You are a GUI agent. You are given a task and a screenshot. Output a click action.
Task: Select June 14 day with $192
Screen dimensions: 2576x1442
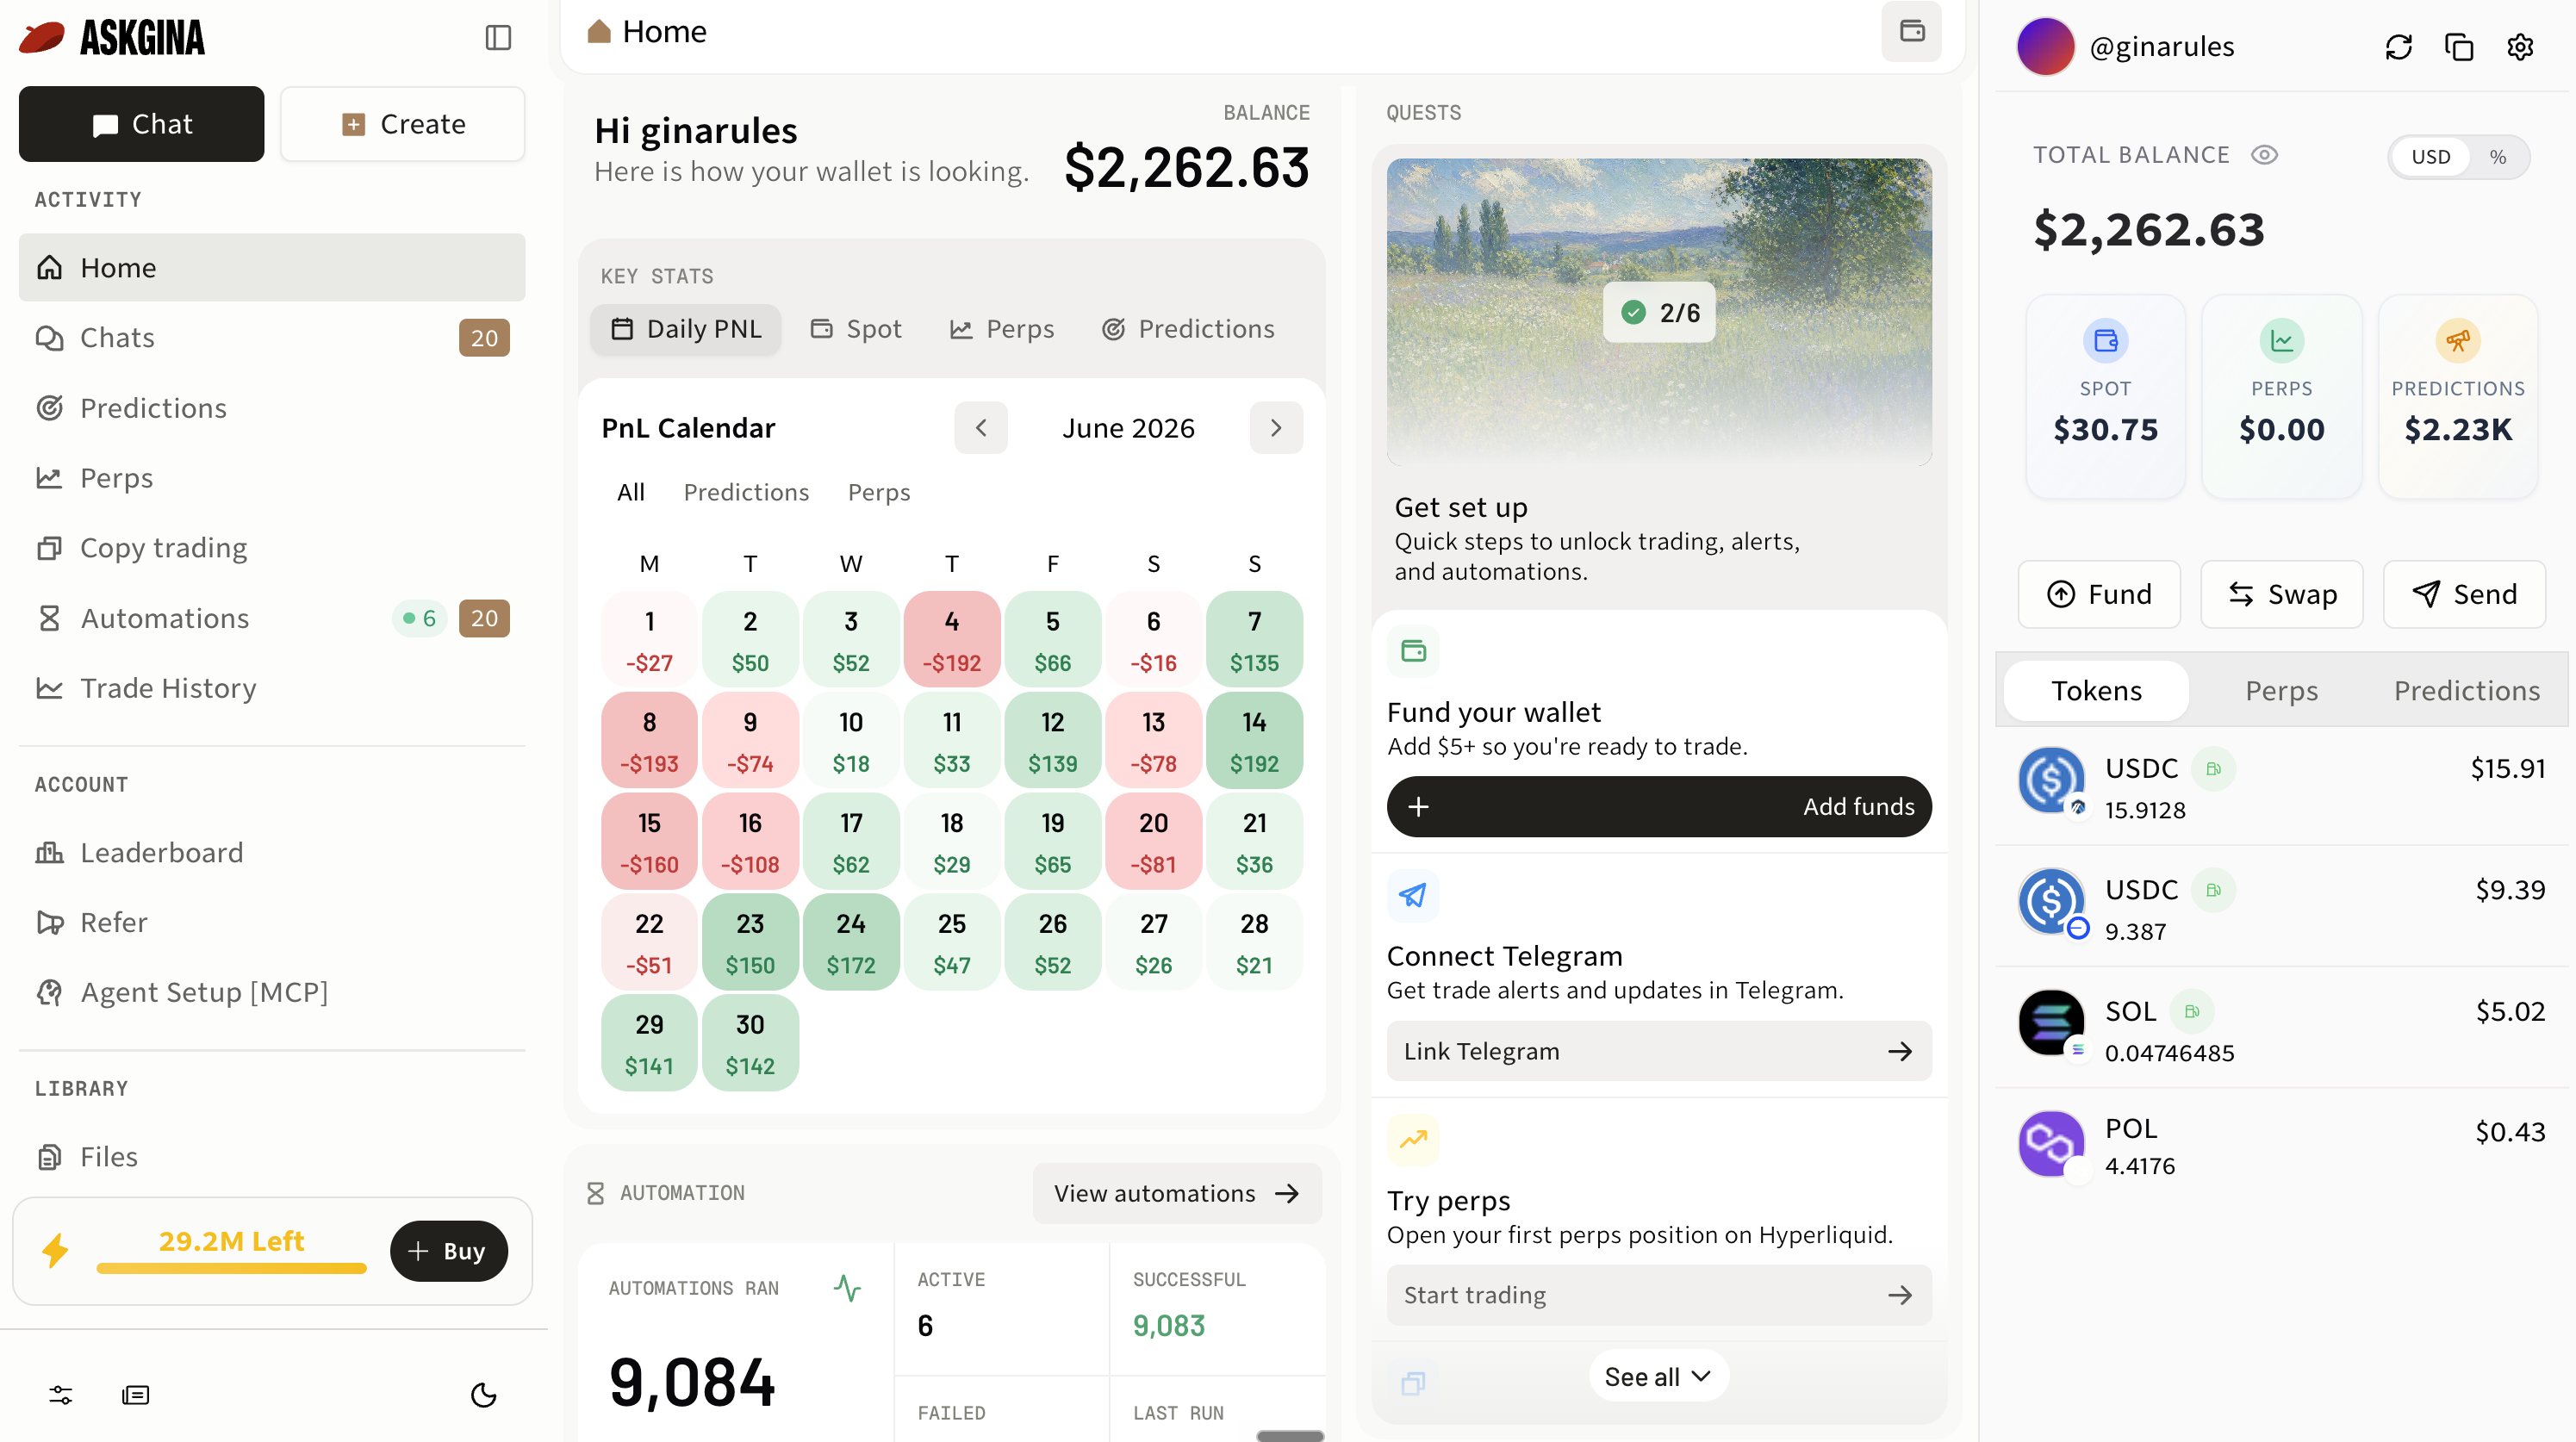pyautogui.click(x=1254, y=740)
